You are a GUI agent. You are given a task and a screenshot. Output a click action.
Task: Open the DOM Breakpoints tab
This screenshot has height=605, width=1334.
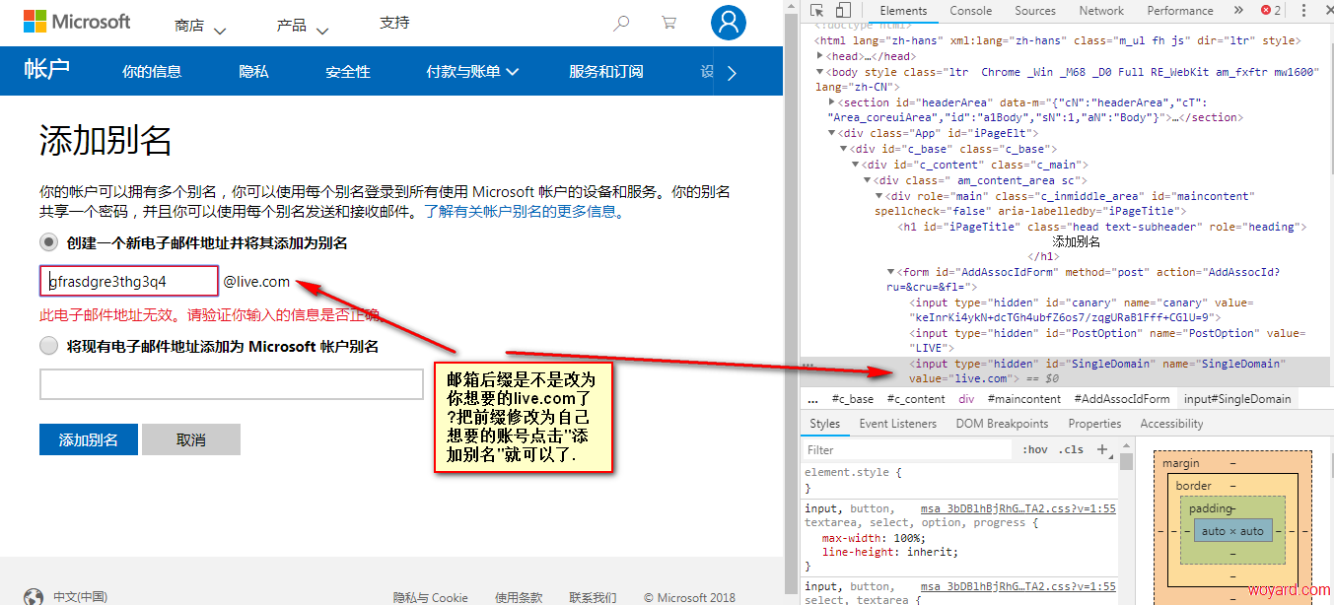[1002, 424]
